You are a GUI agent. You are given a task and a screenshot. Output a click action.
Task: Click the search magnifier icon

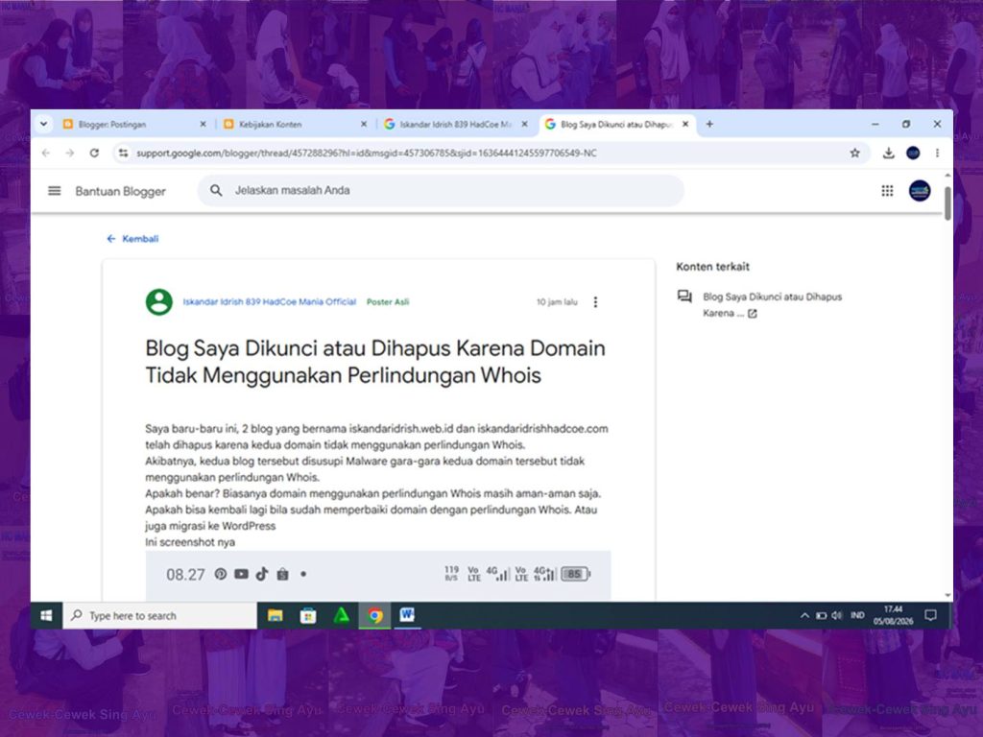coord(216,191)
